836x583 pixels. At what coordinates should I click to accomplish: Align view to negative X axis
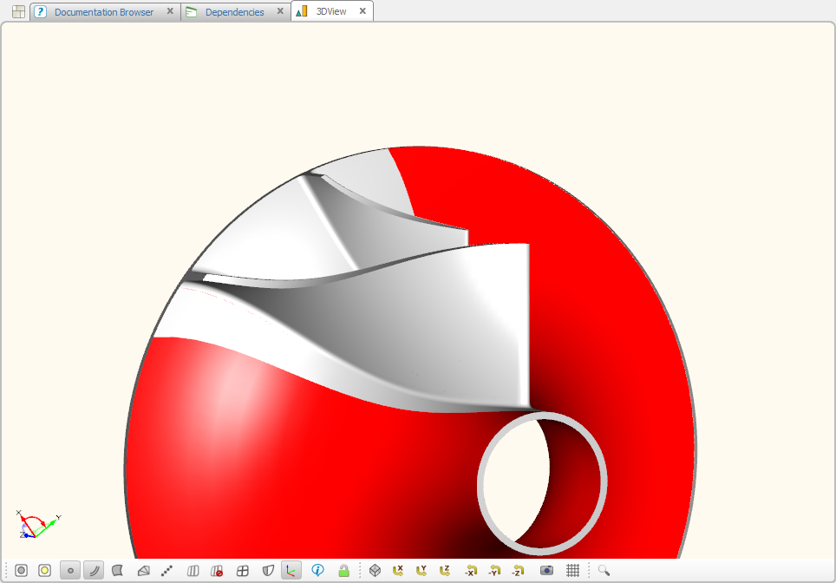(470, 570)
